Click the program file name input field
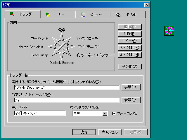The height and width of the screenshot is (140, 187). [67, 87]
